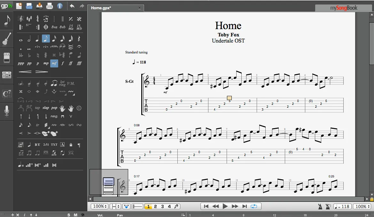Select voice 1 in the voice selector
Screen dimensions: 374x217
pyautogui.click(x=148, y=206)
